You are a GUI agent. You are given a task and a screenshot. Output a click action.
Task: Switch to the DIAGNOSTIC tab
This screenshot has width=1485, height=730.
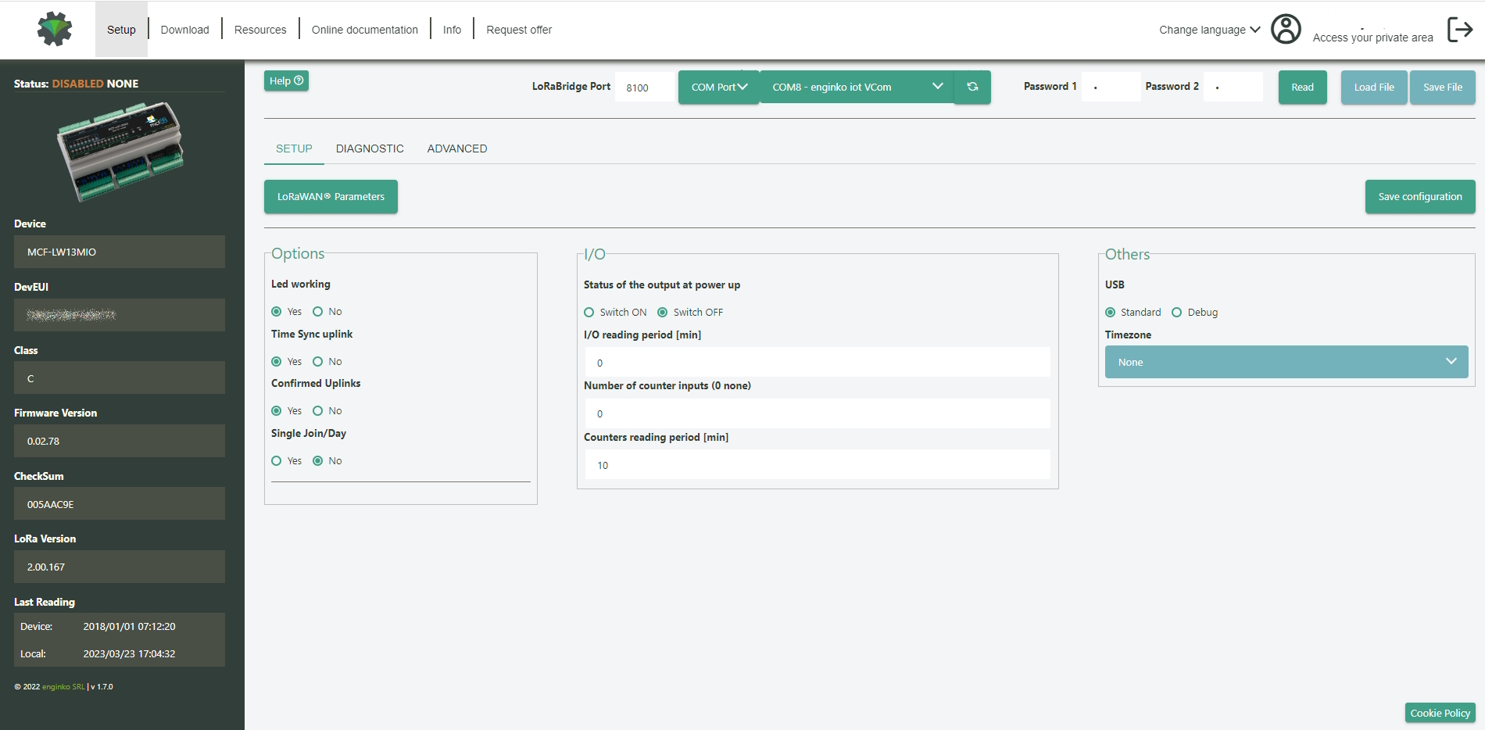pos(370,149)
